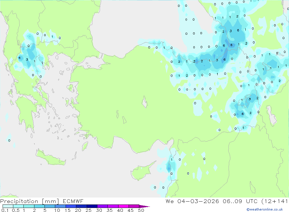Select the 20–25 mm dark blue swatch
The width and height of the screenshot is (289, 212).
[x=81, y=206]
